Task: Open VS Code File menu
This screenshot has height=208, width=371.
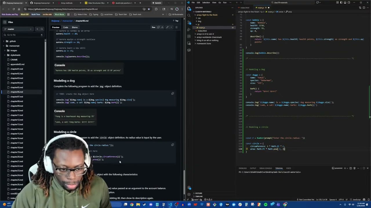Action: (x=193, y=3)
